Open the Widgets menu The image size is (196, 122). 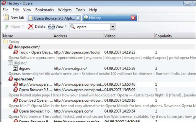click(x=65, y=10)
